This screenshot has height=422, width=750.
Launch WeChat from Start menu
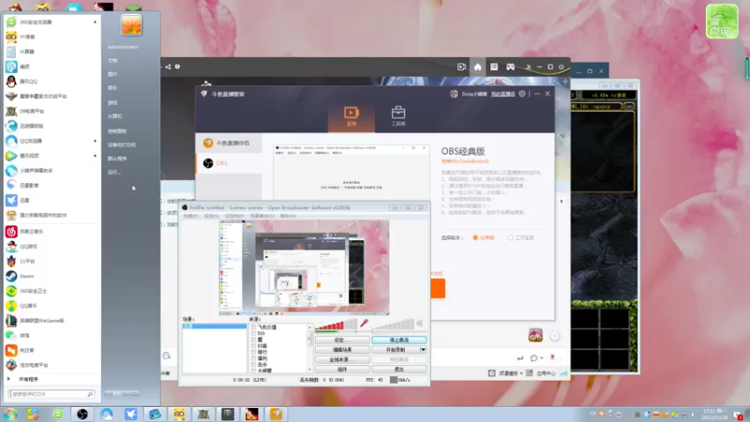pyautogui.click(x=51, y=336)
